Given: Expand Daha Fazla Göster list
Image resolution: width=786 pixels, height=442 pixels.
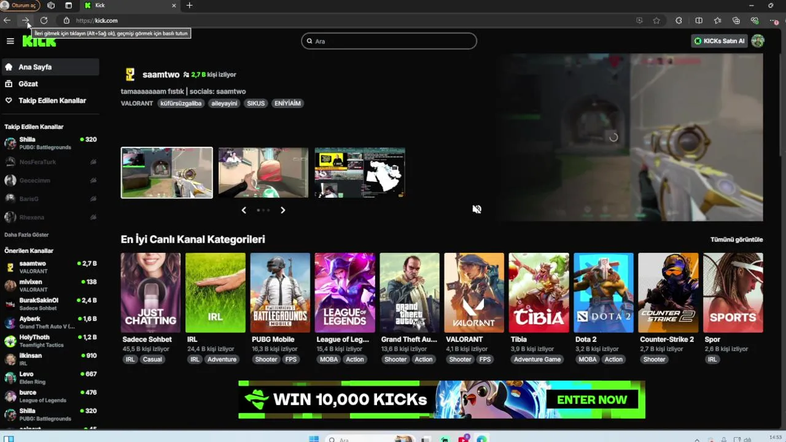Looking at the screenshot, I should (x=26, y=235).
